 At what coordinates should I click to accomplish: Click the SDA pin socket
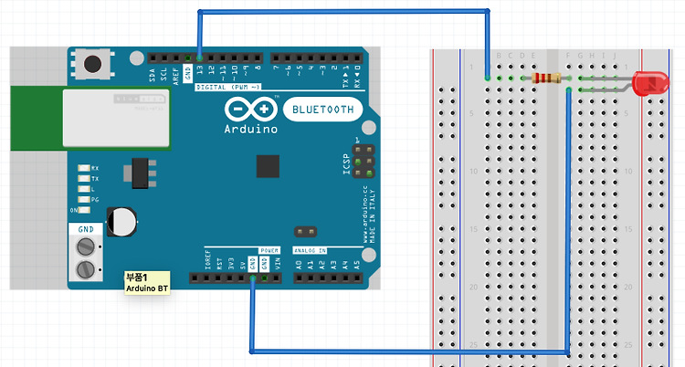(x=153, y=58)
